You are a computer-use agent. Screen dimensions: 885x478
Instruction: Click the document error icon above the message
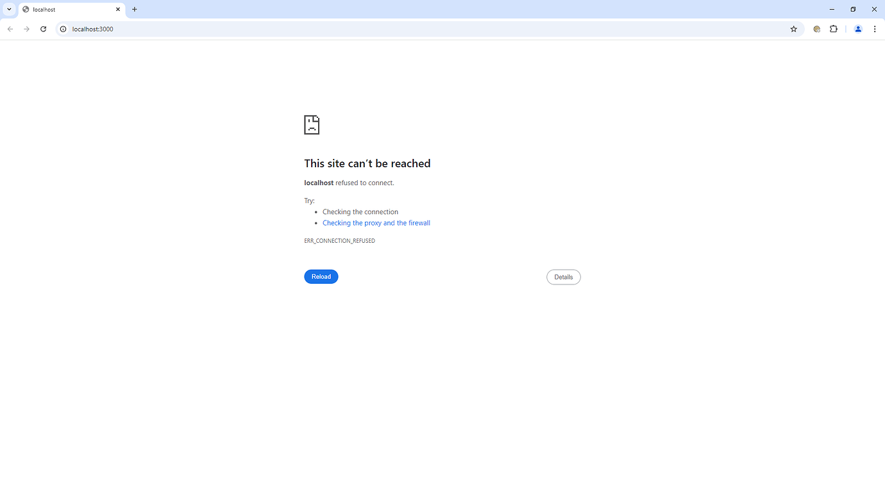312,125
